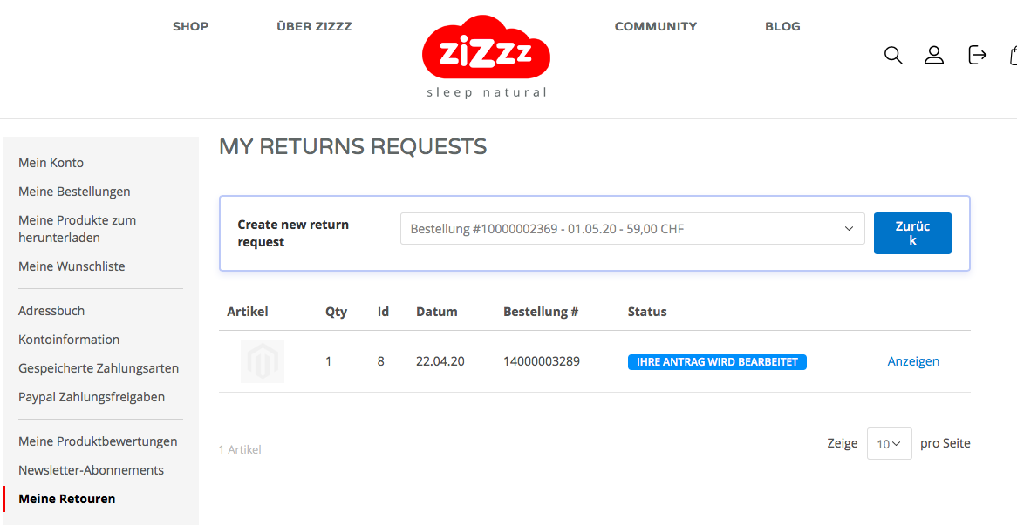Click the status badge for request 8
This screenshot has width=1017, height=525.
point(717,362)
